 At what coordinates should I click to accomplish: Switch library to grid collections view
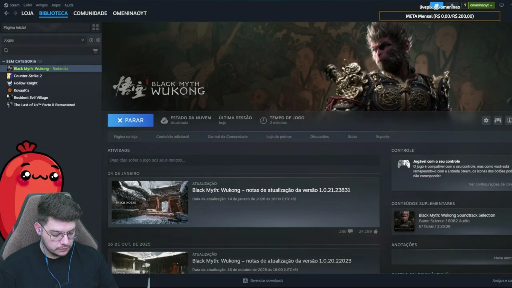95,27
